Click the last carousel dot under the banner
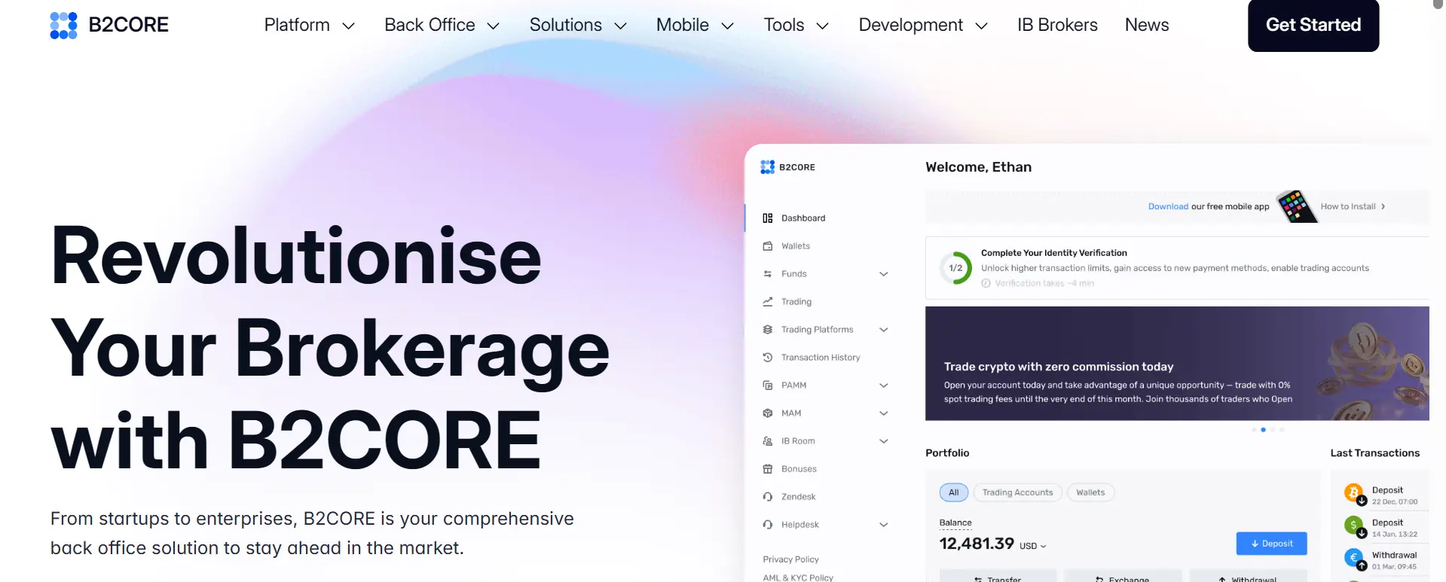 1282,430
